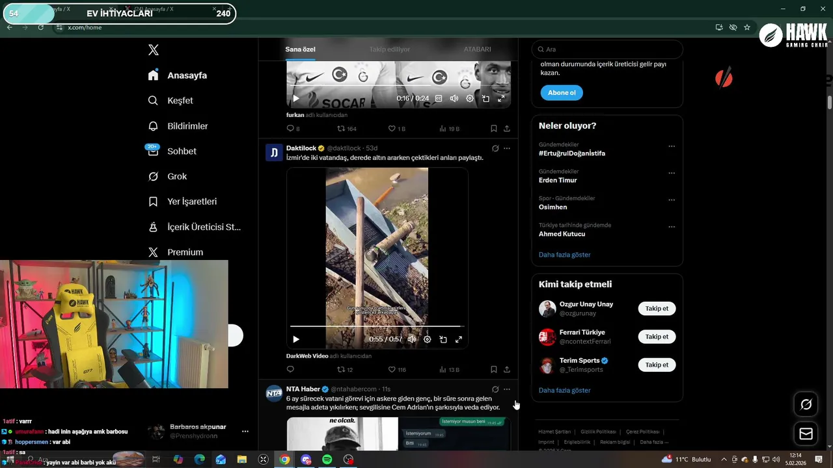Screen dimensions: 833x468
Task: Open options for Erden Timur trend
Action: (x=672, y=174)
